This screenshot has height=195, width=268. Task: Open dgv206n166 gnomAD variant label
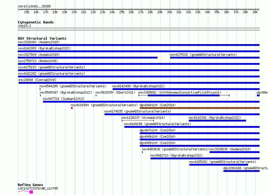[x=245, y=168]
